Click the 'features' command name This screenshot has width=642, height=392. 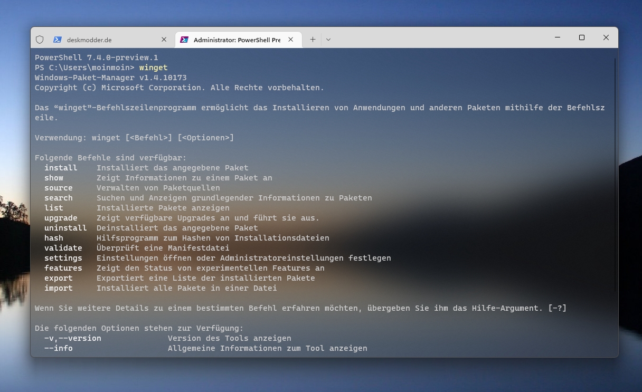coord(63,268)
